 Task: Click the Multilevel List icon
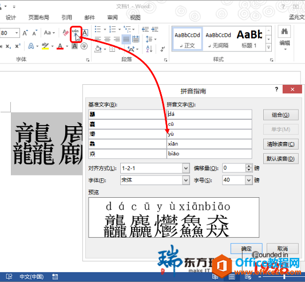[x=127, y=29]
